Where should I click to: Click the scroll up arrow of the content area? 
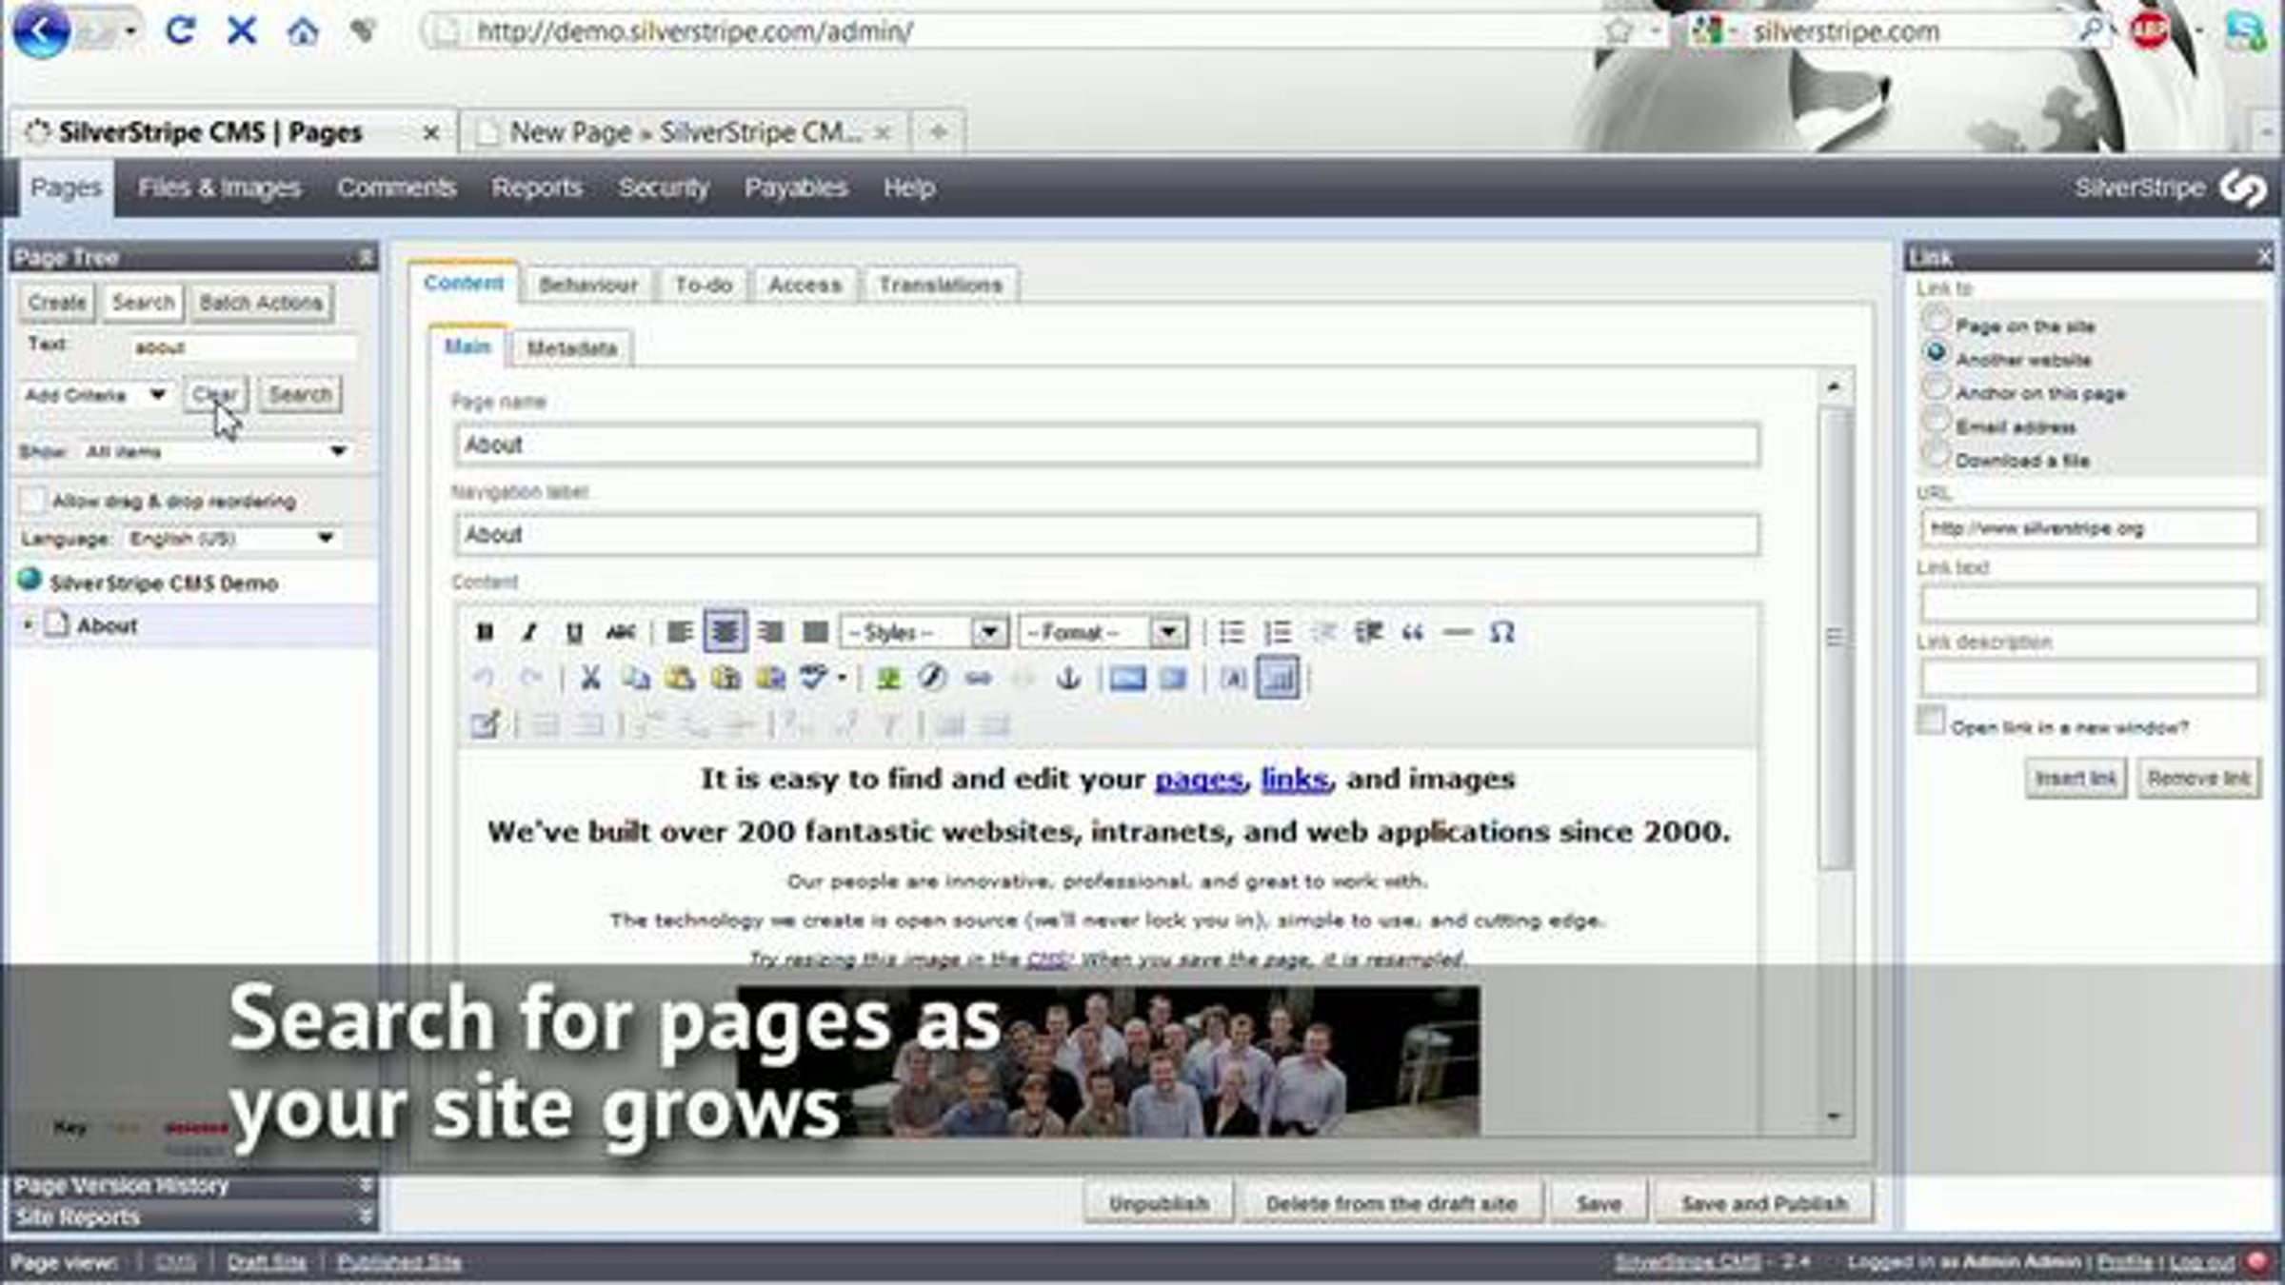pyautogui.click(x=1834, y=387)
